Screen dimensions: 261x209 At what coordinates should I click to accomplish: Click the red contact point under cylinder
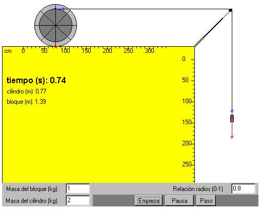(55, 46)
